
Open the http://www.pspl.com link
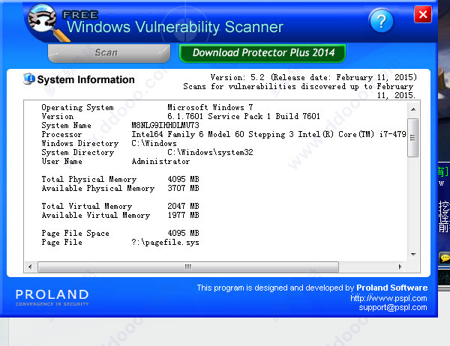[388, 298]
